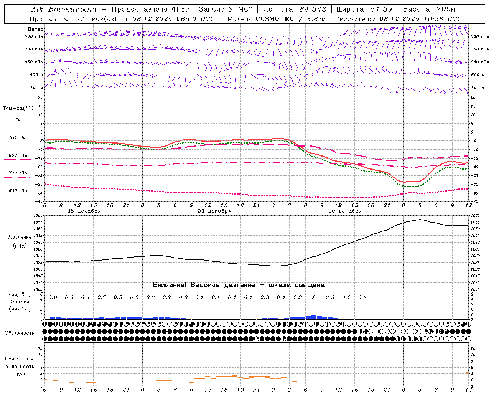Click the Alk_Belokurikha station title
Viewport: 491px width, 393px height.
64,9
